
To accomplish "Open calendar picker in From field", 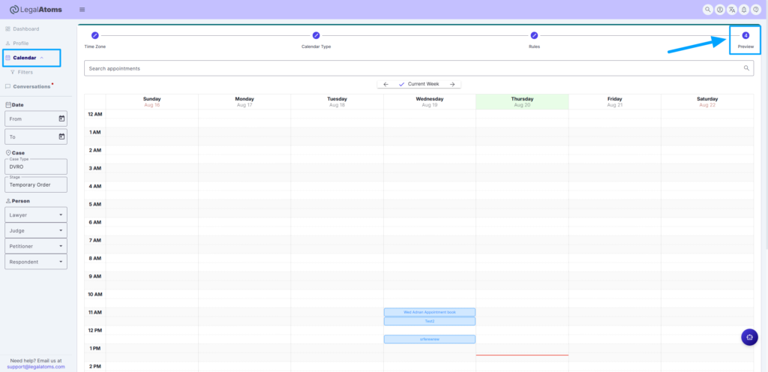I will (61, 118).
